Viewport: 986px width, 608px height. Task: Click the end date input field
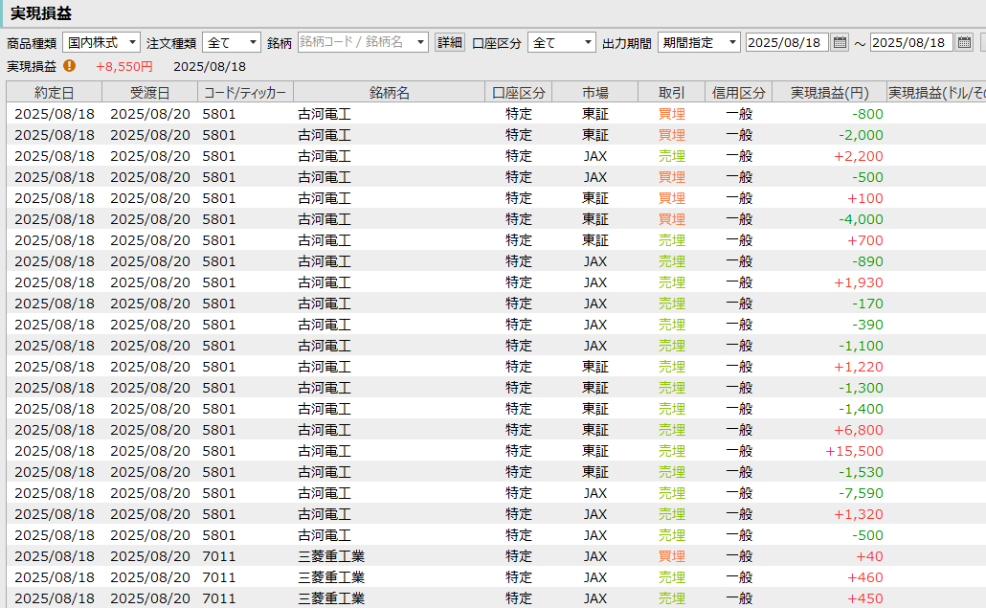click(911, 43)
